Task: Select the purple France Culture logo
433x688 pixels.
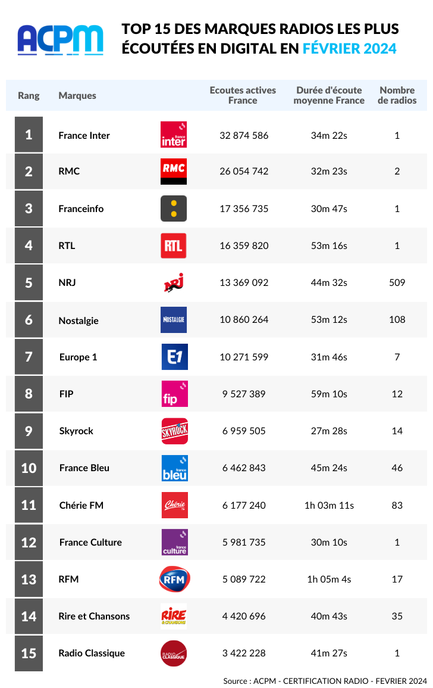Action: (x=175, y=542)
